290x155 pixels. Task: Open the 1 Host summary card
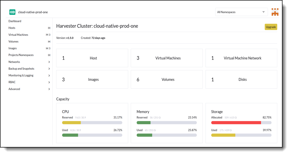pos(92,58)
